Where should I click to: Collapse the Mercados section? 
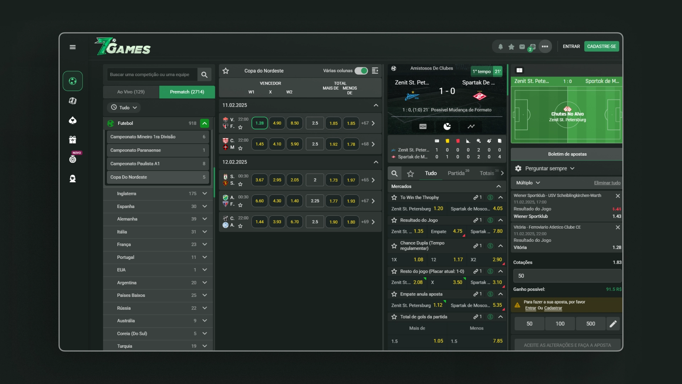499,186
